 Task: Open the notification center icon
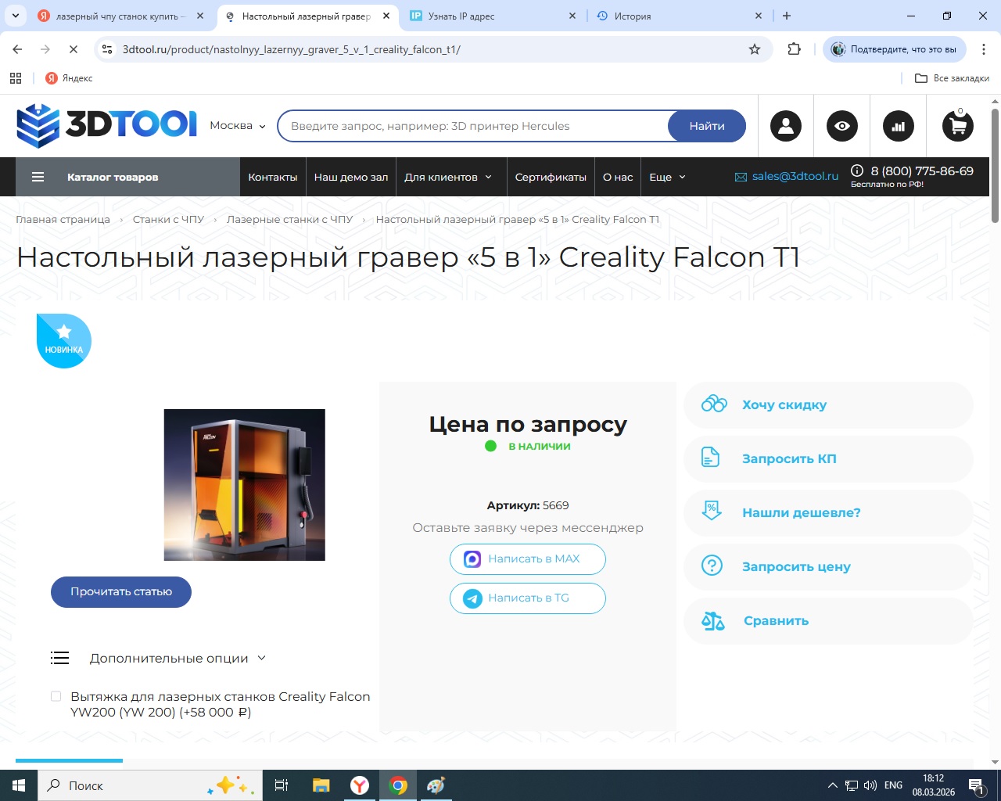click(x=976, y=785)
